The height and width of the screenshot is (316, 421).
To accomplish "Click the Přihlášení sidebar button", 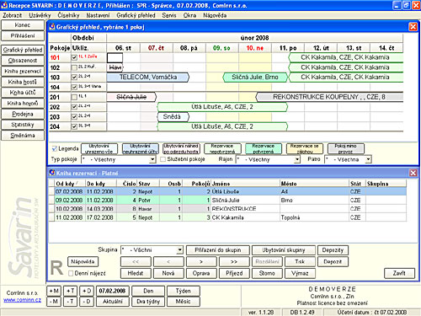I will (23, 36).
